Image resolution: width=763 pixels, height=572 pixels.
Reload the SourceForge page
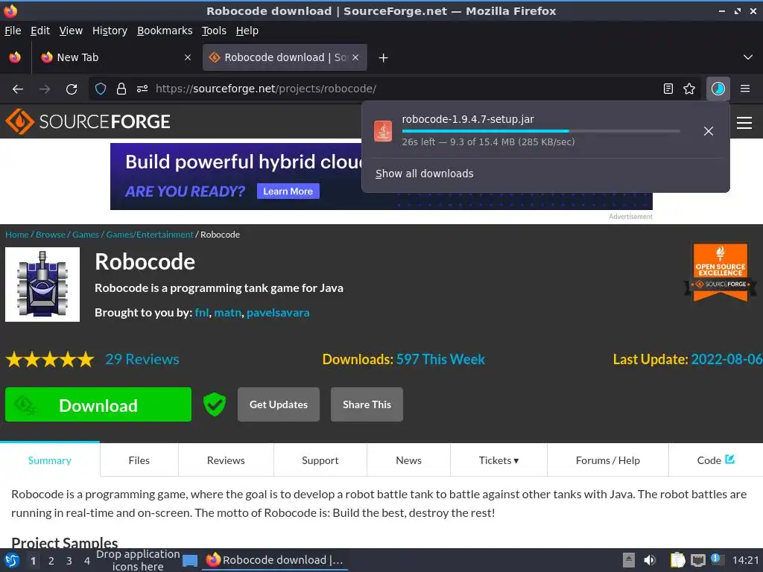click(72, 89)
